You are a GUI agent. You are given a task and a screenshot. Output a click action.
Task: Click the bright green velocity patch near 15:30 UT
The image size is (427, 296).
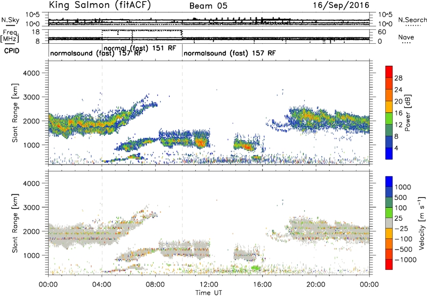[256, 268]
